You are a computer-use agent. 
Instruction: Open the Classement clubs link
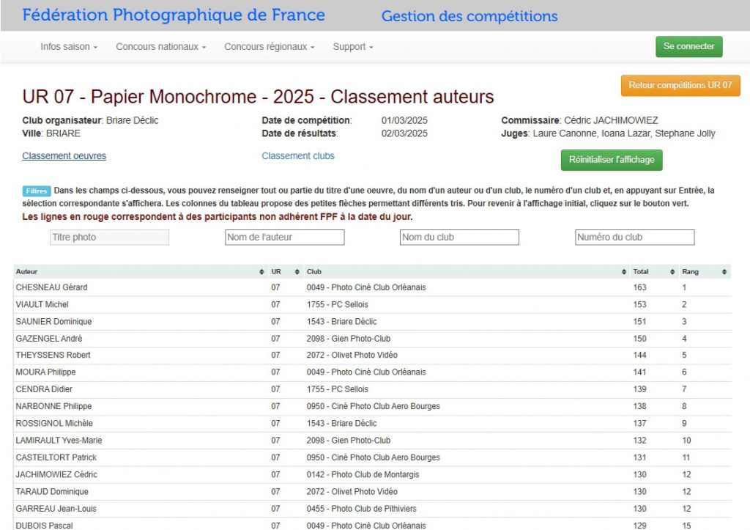coord(298,156)
